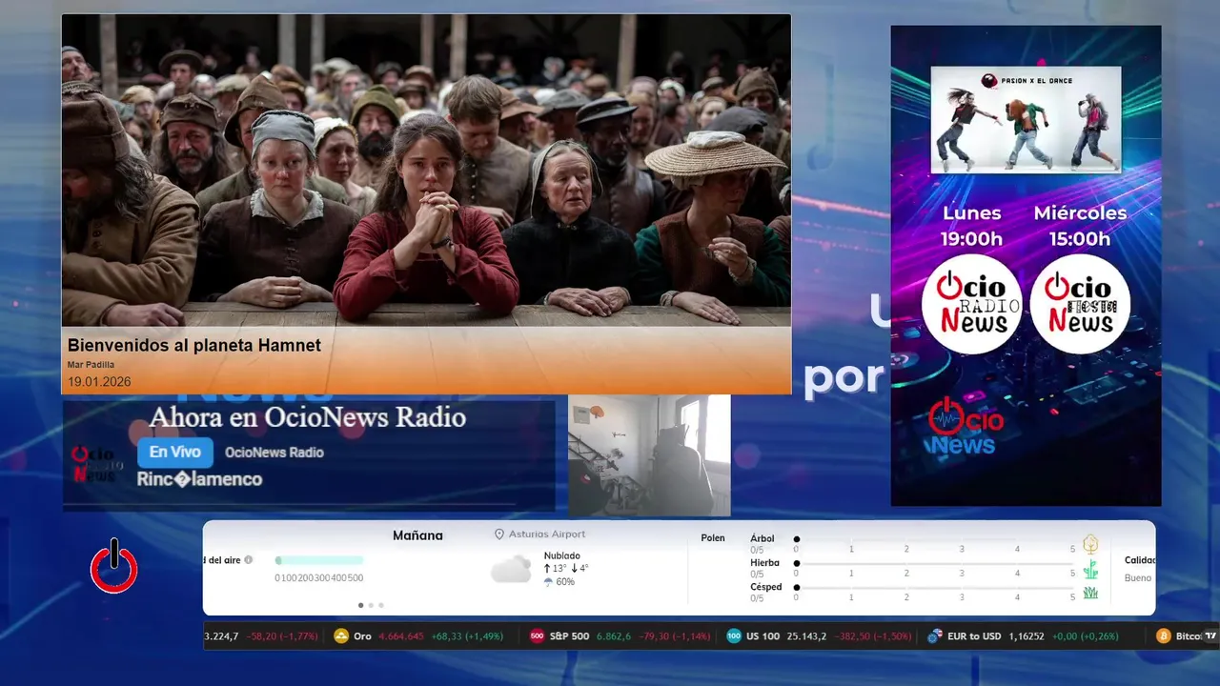This screenshot has width=1220, height=686.
Task: Click the gold Oro ticker icon
Action: tap(341, 636)
